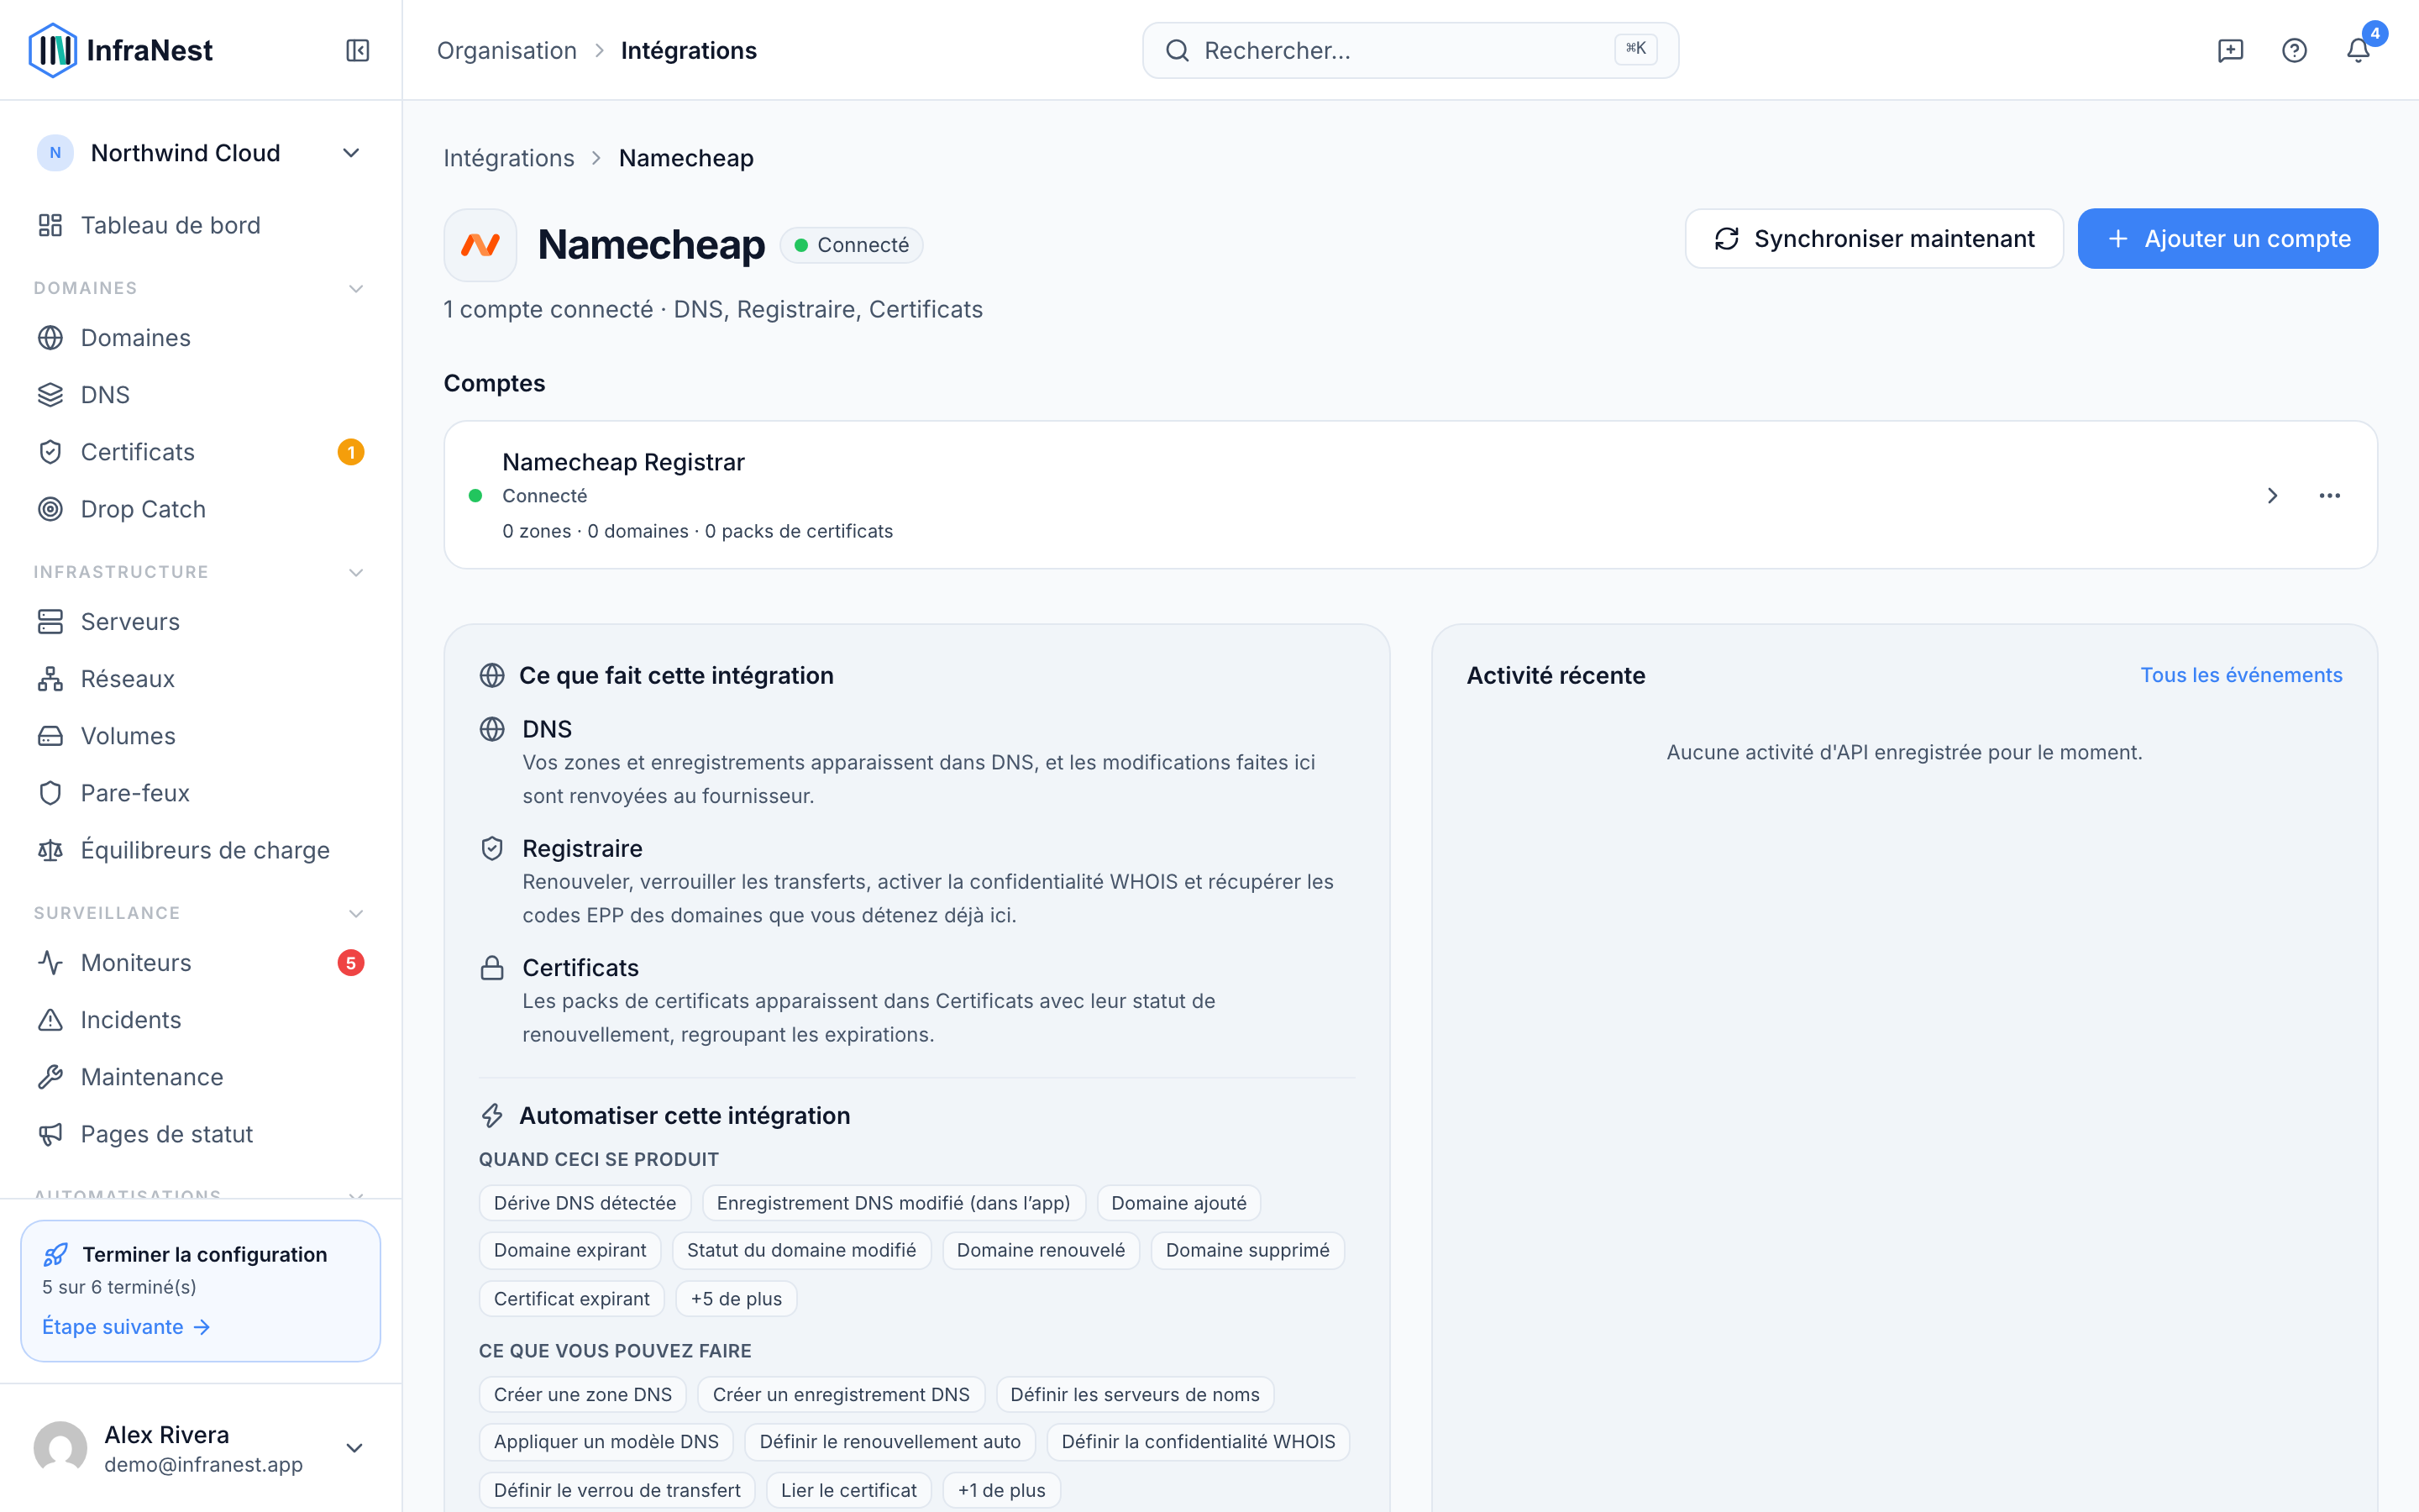Select Enregistrement DNS modifié trigger chip
This screenshot has width=2419, height=1512.
point(894,1203)
